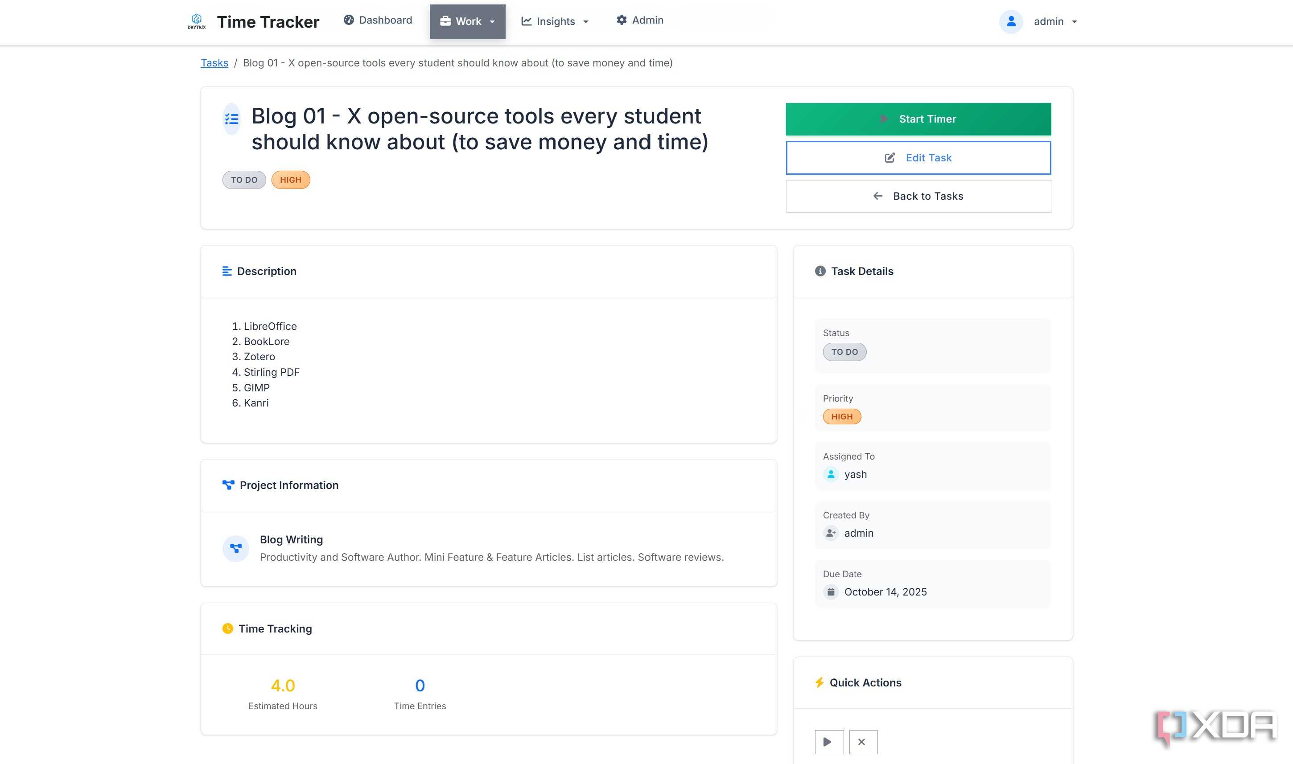Click the Quick Actions lightning icon
The width and height of the screenshot is (1293, 764).
pos(819,683)
